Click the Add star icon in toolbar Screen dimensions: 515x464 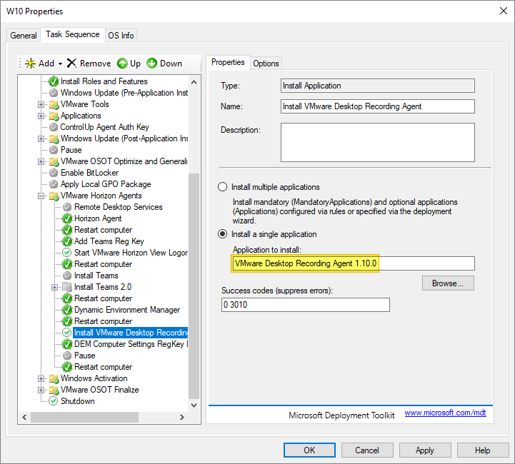30,64
